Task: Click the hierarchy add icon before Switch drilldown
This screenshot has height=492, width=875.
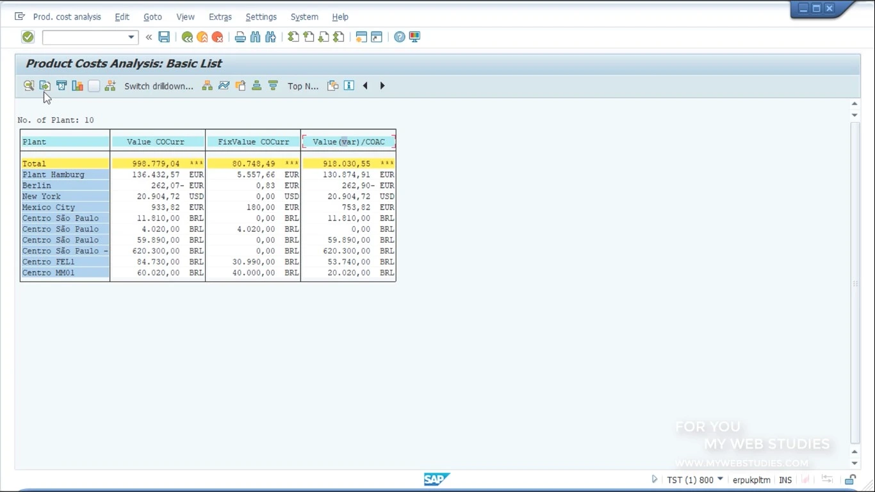Action: click(110, 86)
